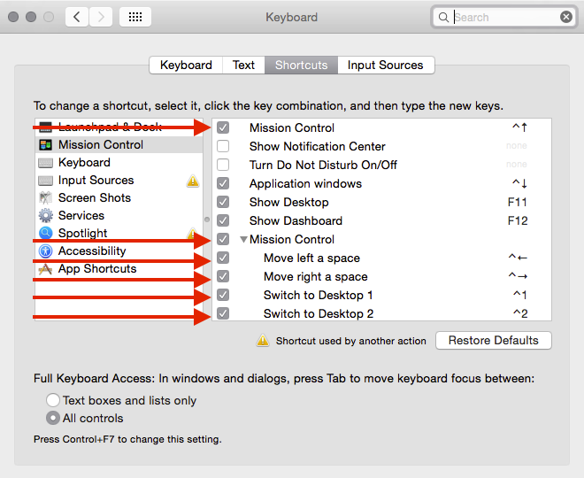Click the Search input field

(504, 17)
